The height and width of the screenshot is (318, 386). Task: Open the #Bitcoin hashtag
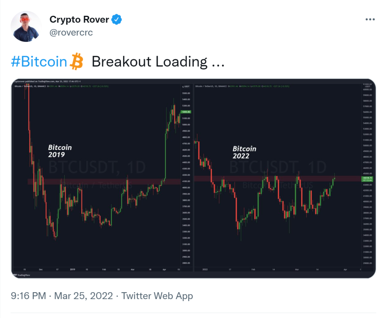[39, 62]
